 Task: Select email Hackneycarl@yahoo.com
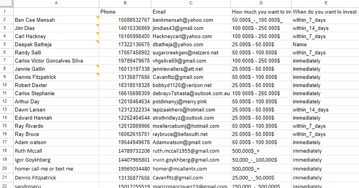tap(191, 36)
